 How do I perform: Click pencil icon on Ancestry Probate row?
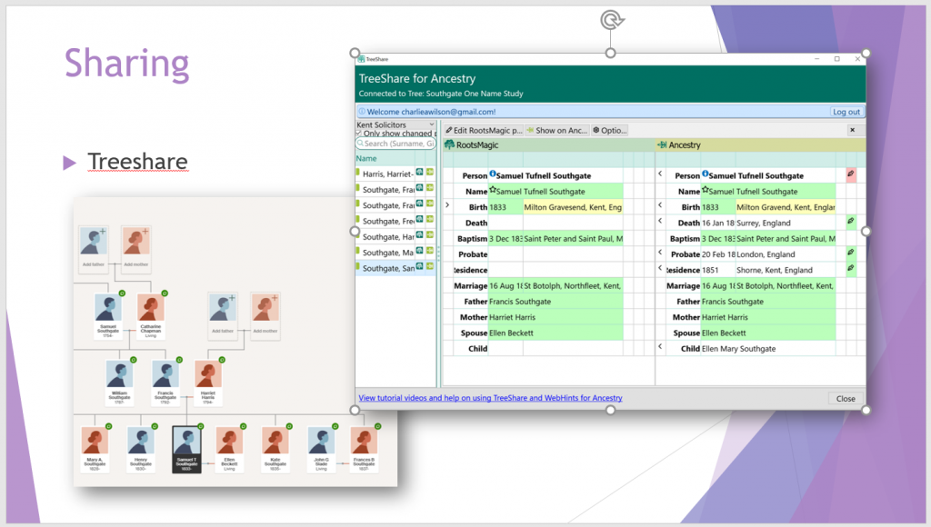click(851, 253)
